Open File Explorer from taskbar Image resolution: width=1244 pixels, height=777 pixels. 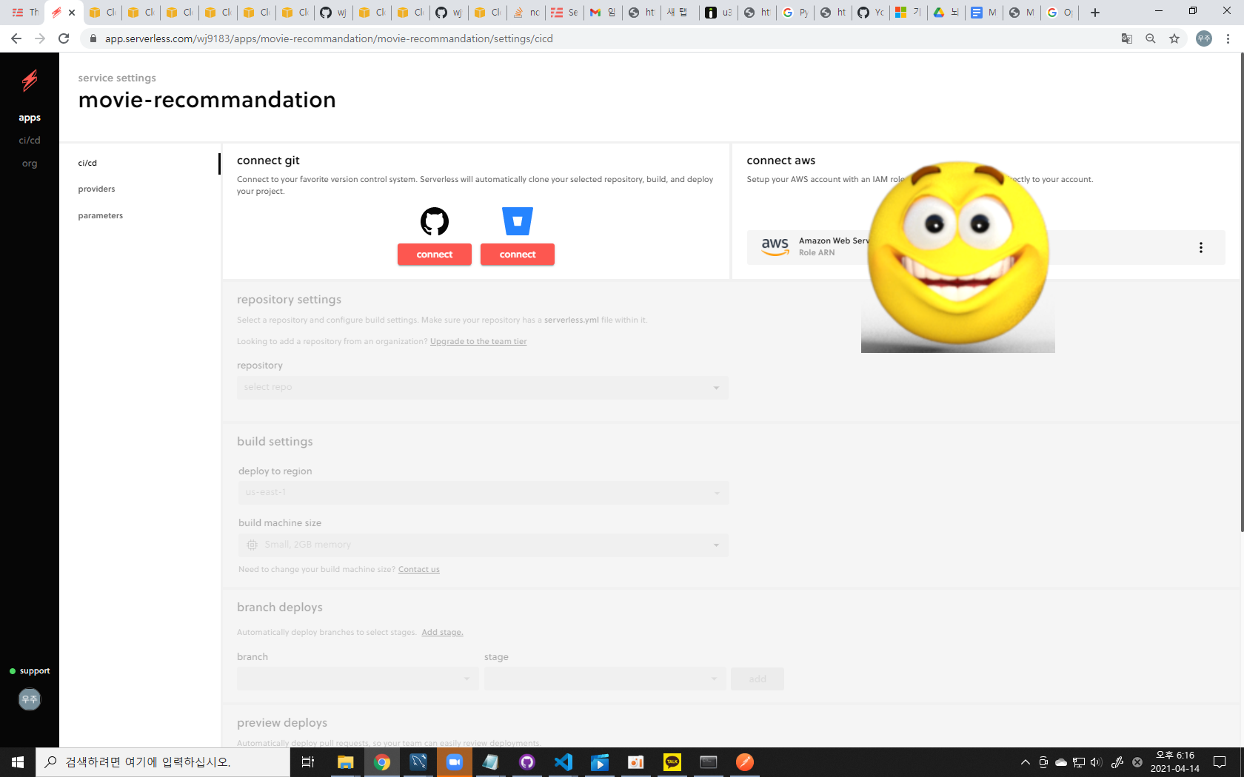[346, 762]
